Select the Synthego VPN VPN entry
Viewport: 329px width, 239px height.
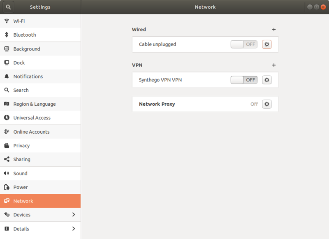coord(160,80)
